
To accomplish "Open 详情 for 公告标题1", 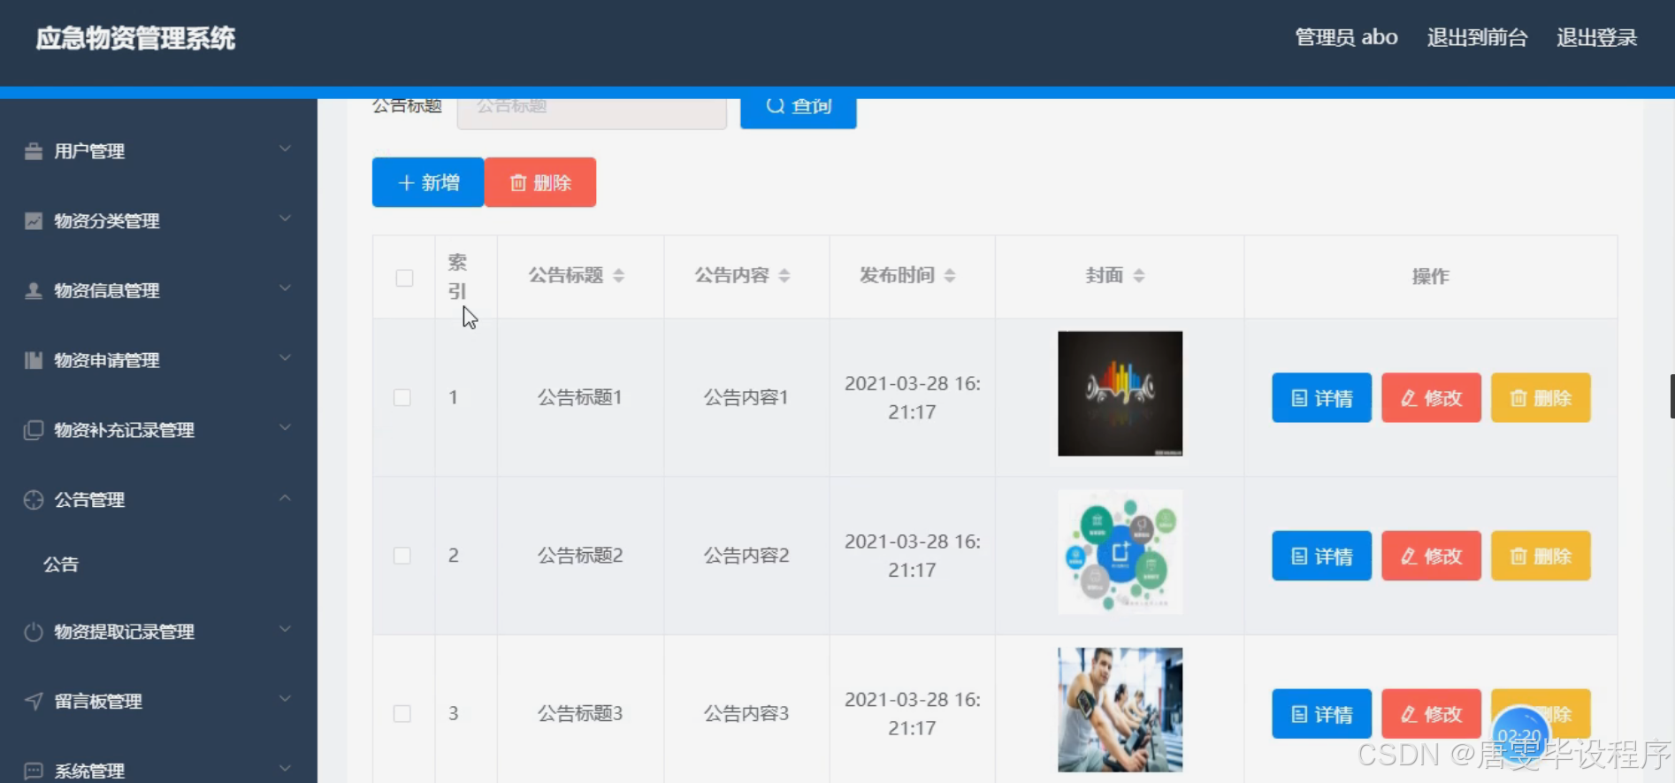I will pyautogui.click(x=1321, y=398).
